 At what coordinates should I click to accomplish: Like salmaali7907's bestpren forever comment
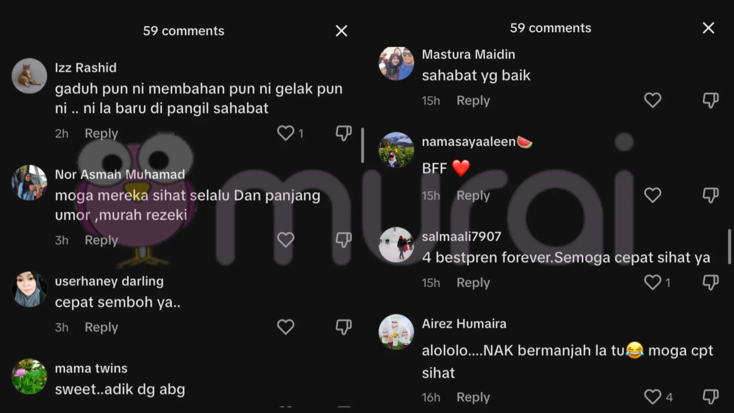click(x=653, y=283)
